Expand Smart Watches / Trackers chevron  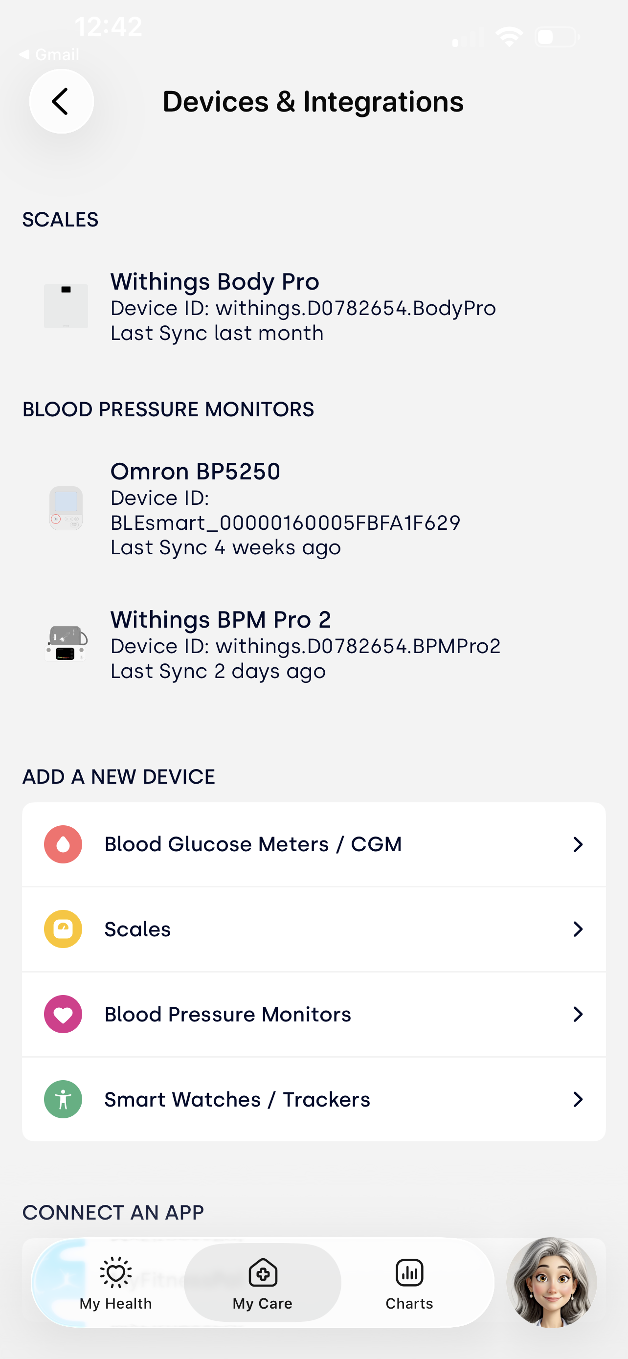point(578,1099)
